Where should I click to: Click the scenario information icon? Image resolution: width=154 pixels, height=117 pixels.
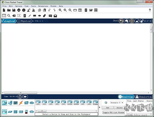[x=106, y=103]
